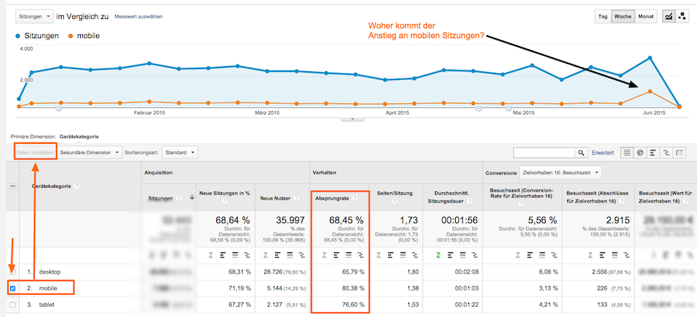Viewport: 697px width, 317px height.
Task: Check the desktop row checkbox
Action: [x=12, y=272]
